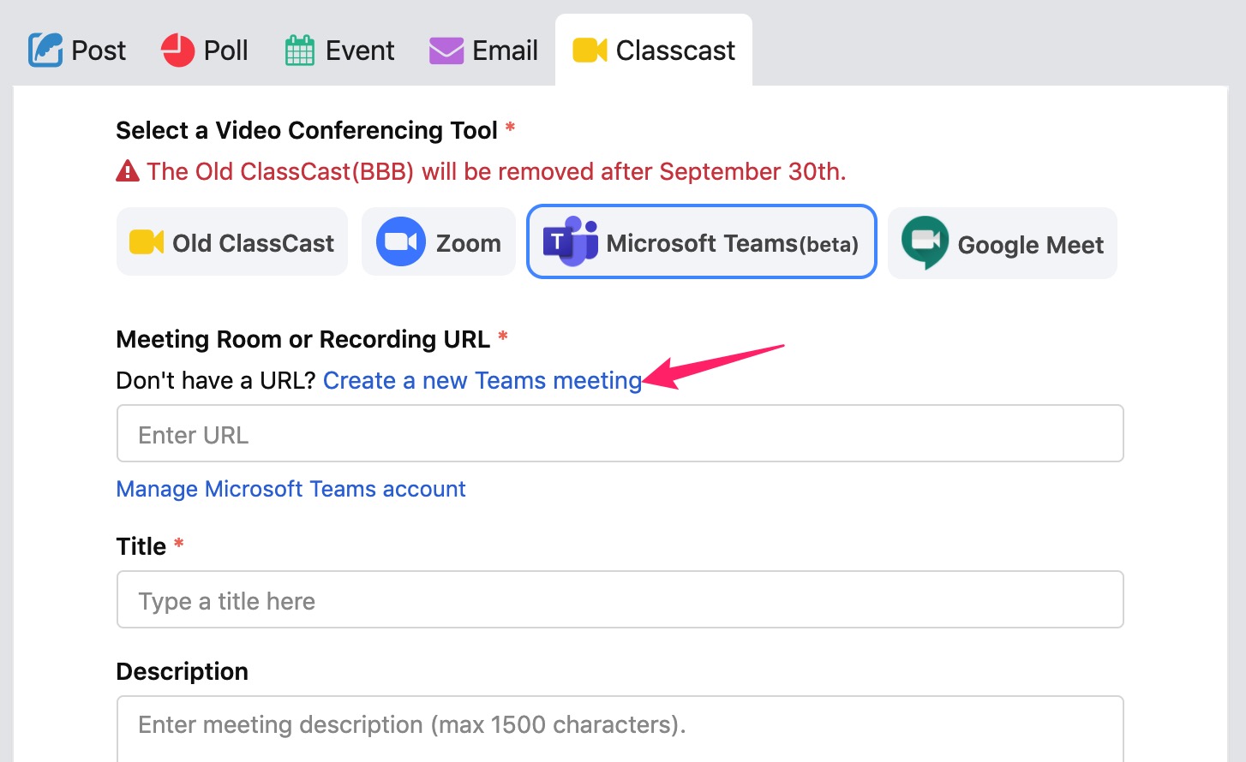Choose Old ClassCast video tool
This screenshot has height=762, width=1246.
pyautogui.click(x=232, y=242)
